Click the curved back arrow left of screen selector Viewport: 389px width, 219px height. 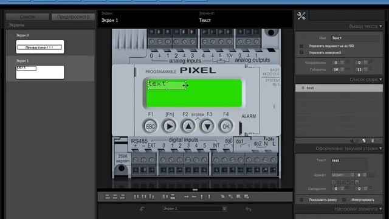(x=142, y=209)
